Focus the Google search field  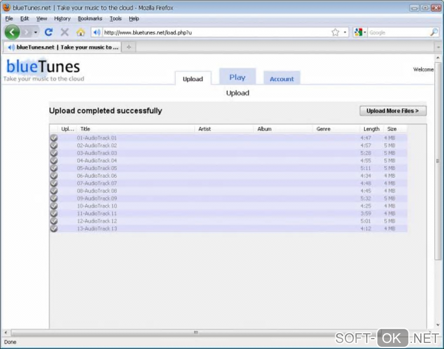pos(398,32)
